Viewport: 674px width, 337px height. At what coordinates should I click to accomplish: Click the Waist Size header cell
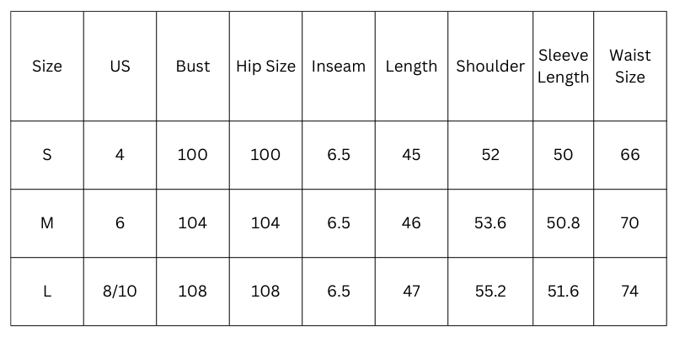click(x=629, y=67)
